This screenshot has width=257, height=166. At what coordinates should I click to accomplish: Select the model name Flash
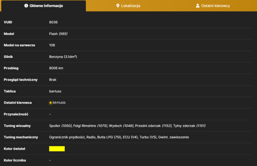53,34
